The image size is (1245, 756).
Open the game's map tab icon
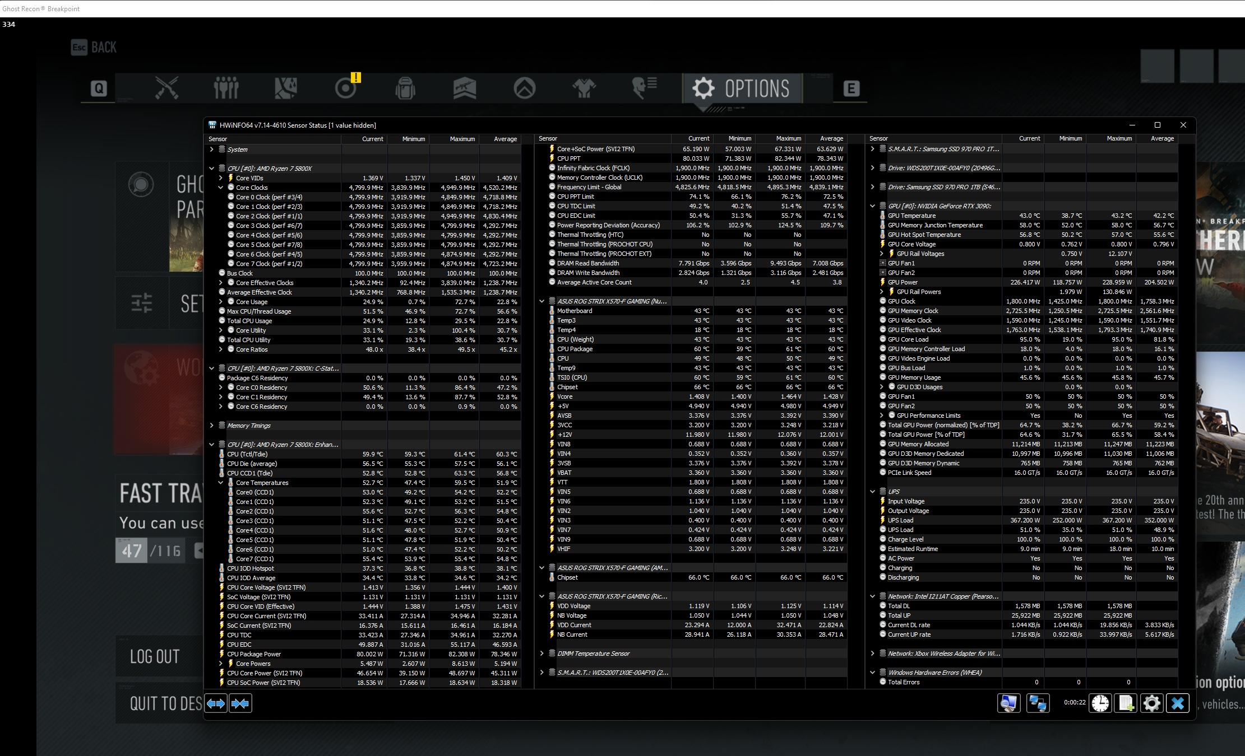(x=286, y=88)
